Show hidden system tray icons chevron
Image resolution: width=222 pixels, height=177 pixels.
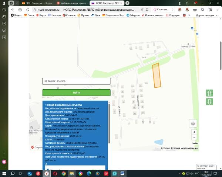179,173
